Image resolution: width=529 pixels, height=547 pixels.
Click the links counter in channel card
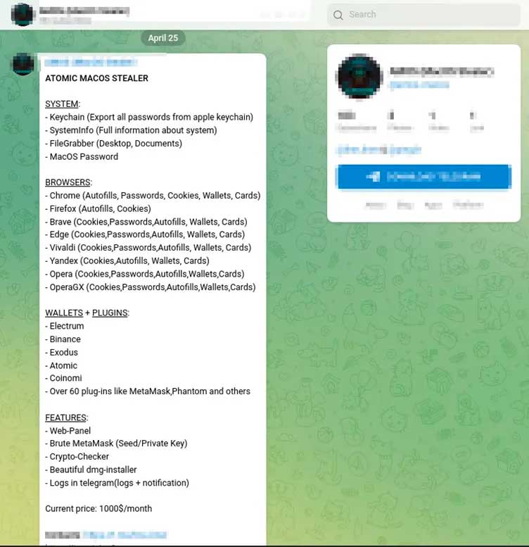[x=477, y=121]
